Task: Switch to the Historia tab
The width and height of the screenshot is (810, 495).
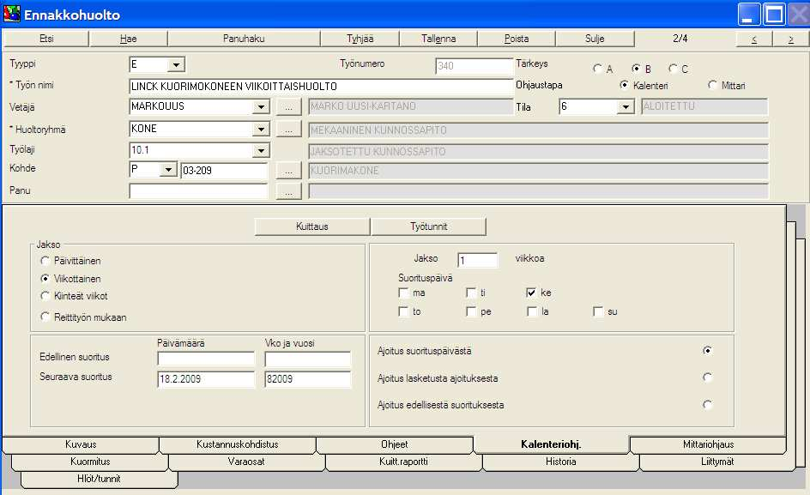Action: click(560, 462)
